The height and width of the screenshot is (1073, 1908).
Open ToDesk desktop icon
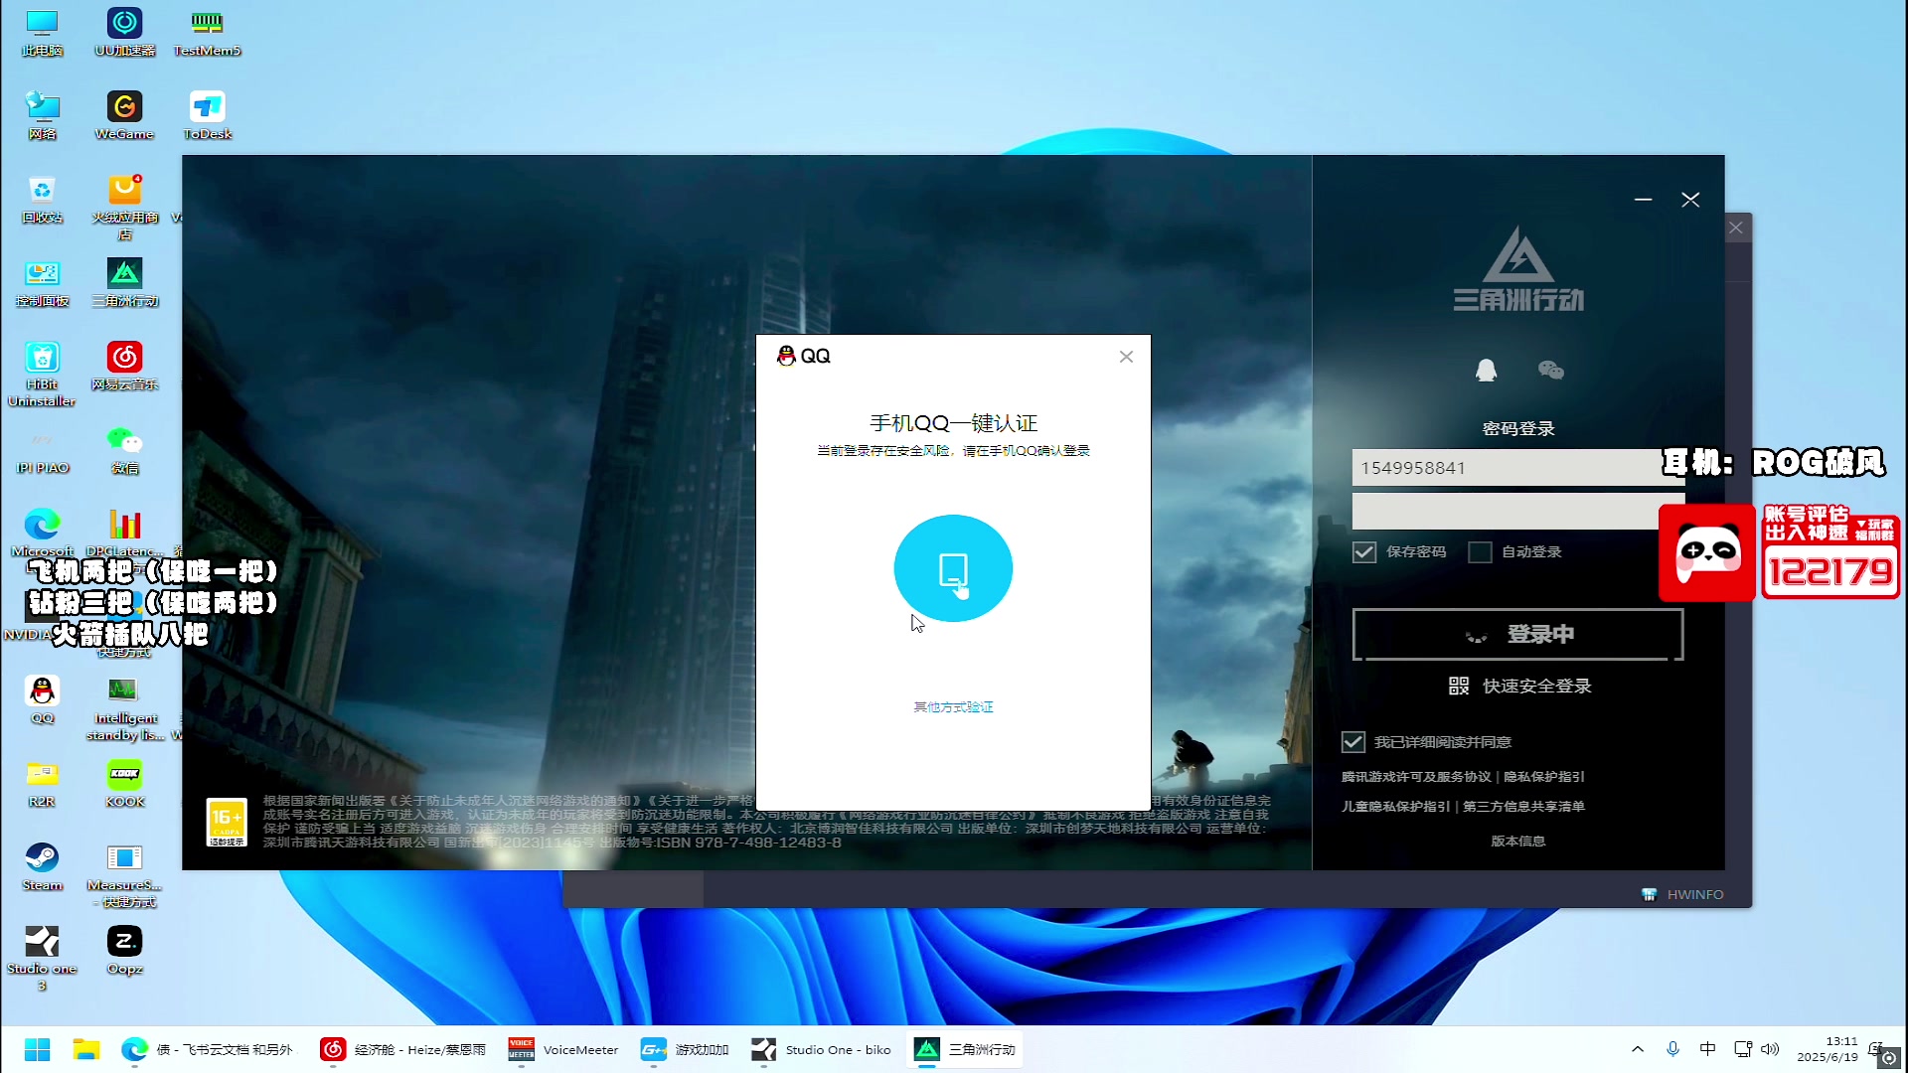point(207,116)
